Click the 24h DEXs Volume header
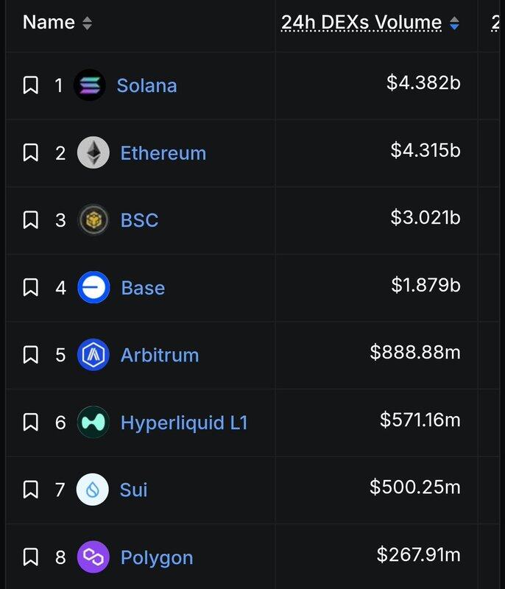 click(361, 23)
